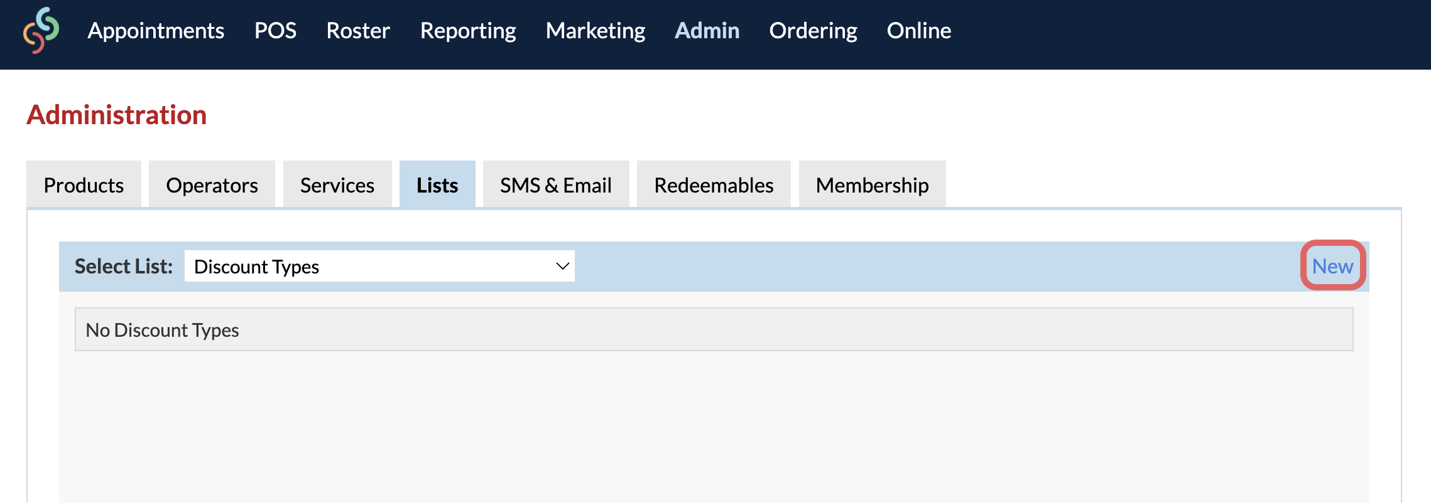Select the Lists tab

[x=437, y=184]
